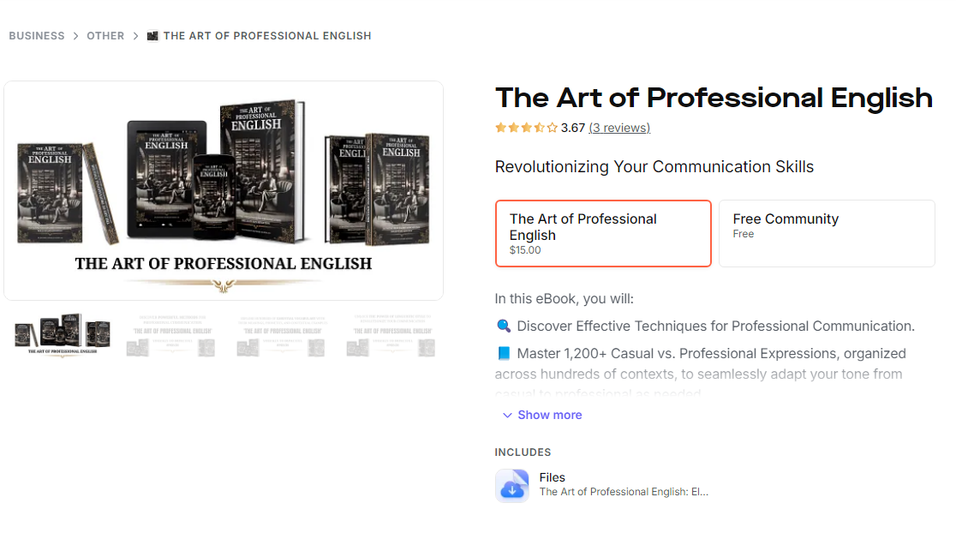Select the first star in the rating

point(499,127)
